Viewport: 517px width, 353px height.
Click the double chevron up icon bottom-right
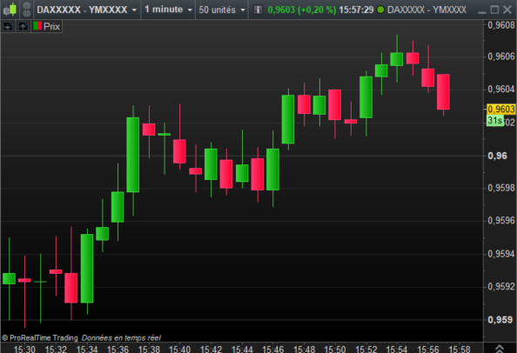(500, 349)
